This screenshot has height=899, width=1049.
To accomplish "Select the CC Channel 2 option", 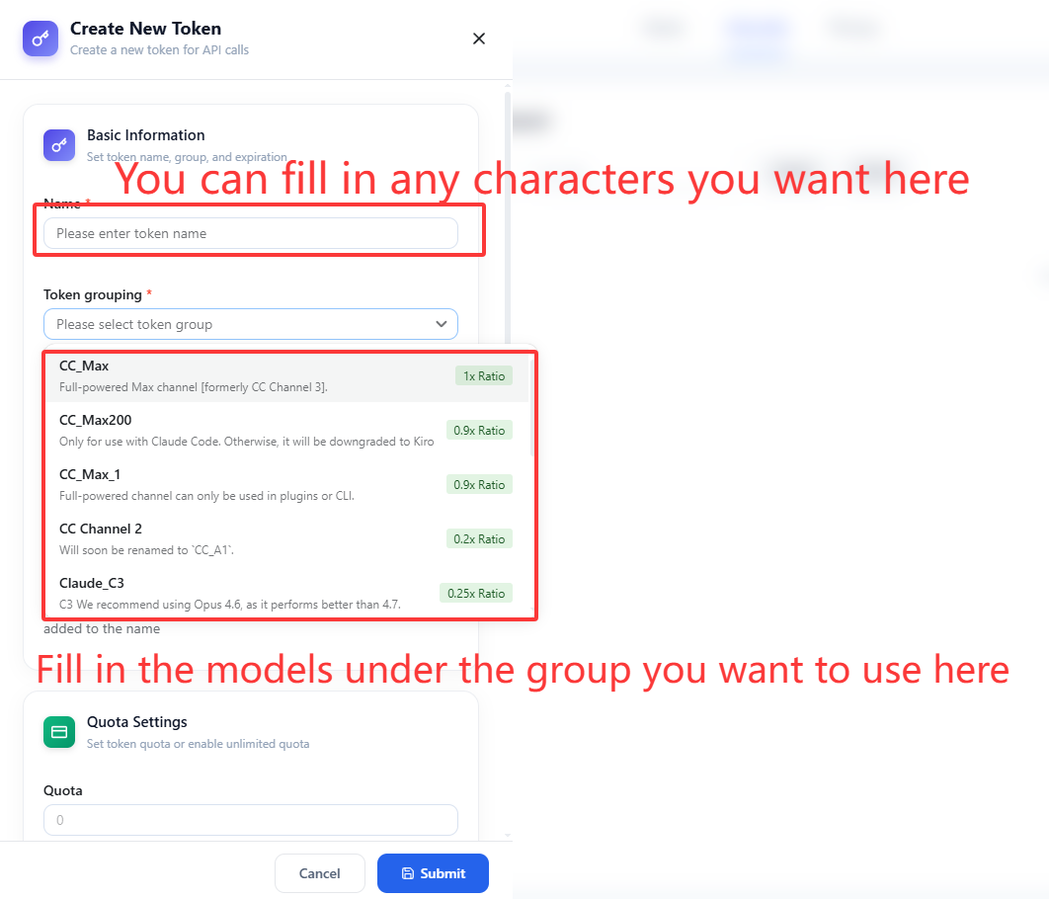I will click(287, 538).
